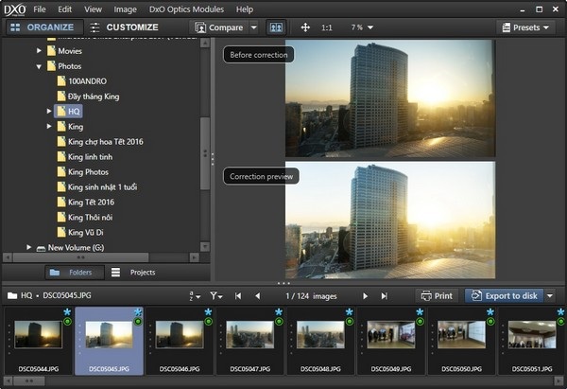Click the DxO logo icon
The width and height of the screenshot is (567, 389).
tap(14, 9)
